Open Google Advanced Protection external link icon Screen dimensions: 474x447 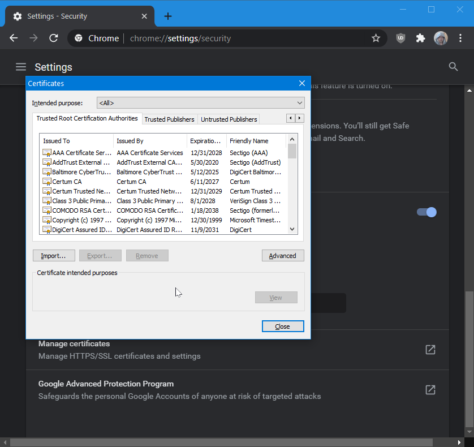pos(430,390)
